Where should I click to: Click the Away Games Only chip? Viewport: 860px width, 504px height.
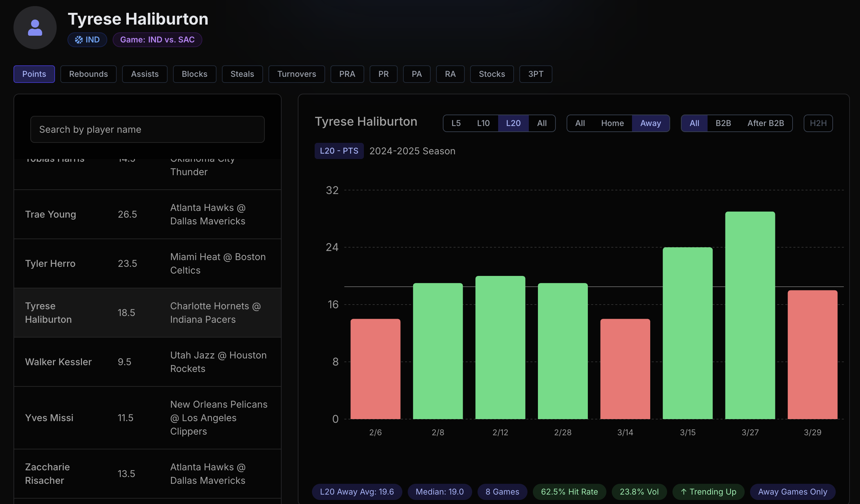click(x=793, y=492)
